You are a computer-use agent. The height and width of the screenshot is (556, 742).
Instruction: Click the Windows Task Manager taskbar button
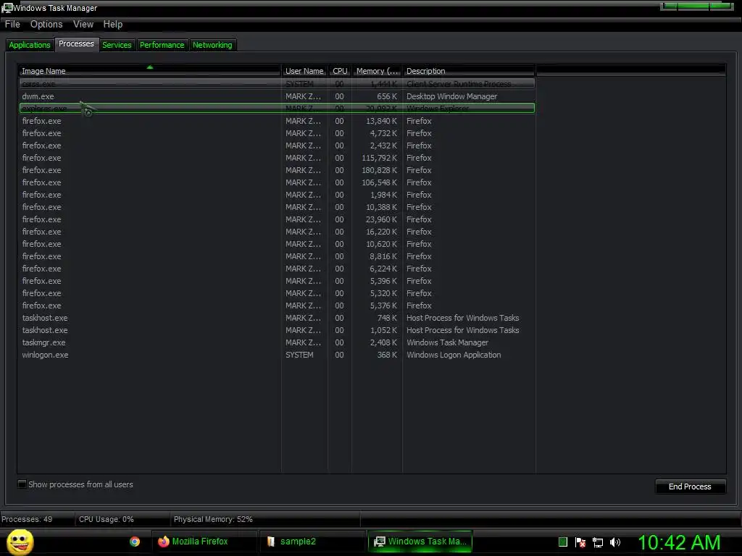coord(420,542)
